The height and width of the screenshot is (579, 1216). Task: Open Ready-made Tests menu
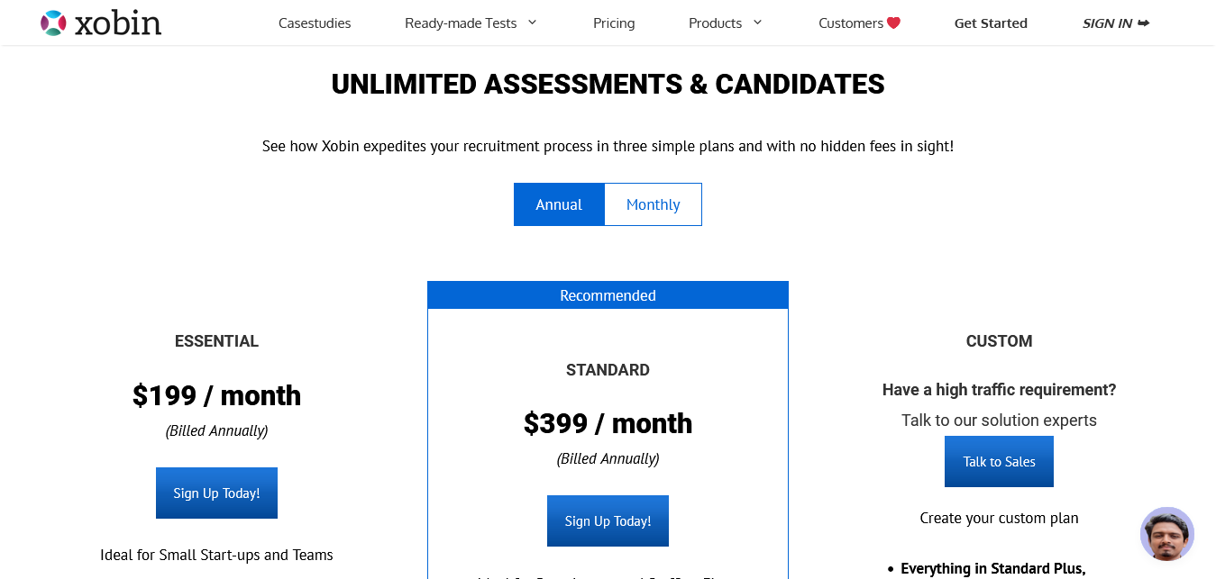[x=461, y=23]
